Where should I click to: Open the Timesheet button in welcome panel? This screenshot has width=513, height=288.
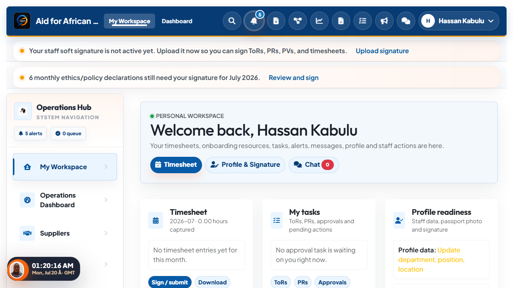tap(176, 165)
